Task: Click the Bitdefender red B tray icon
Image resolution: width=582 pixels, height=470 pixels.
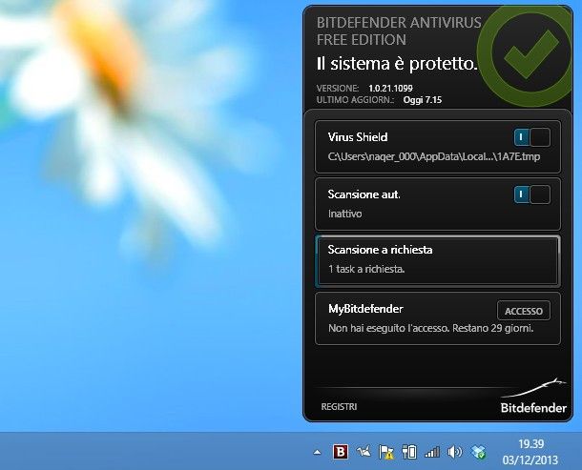Action: pos(341,452)
